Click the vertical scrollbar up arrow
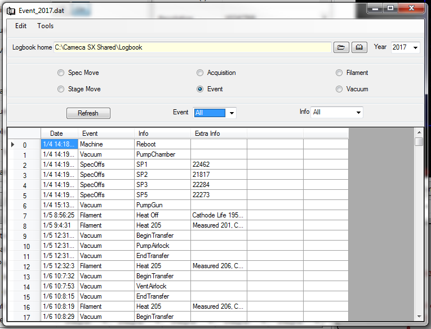Image resolution: width=431 pixels, height=329 pixels. (419, 132)
